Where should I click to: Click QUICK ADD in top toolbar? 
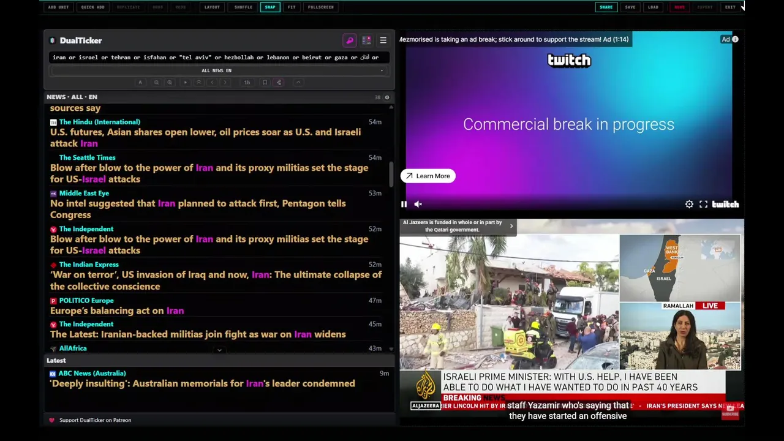coord(92,7)
